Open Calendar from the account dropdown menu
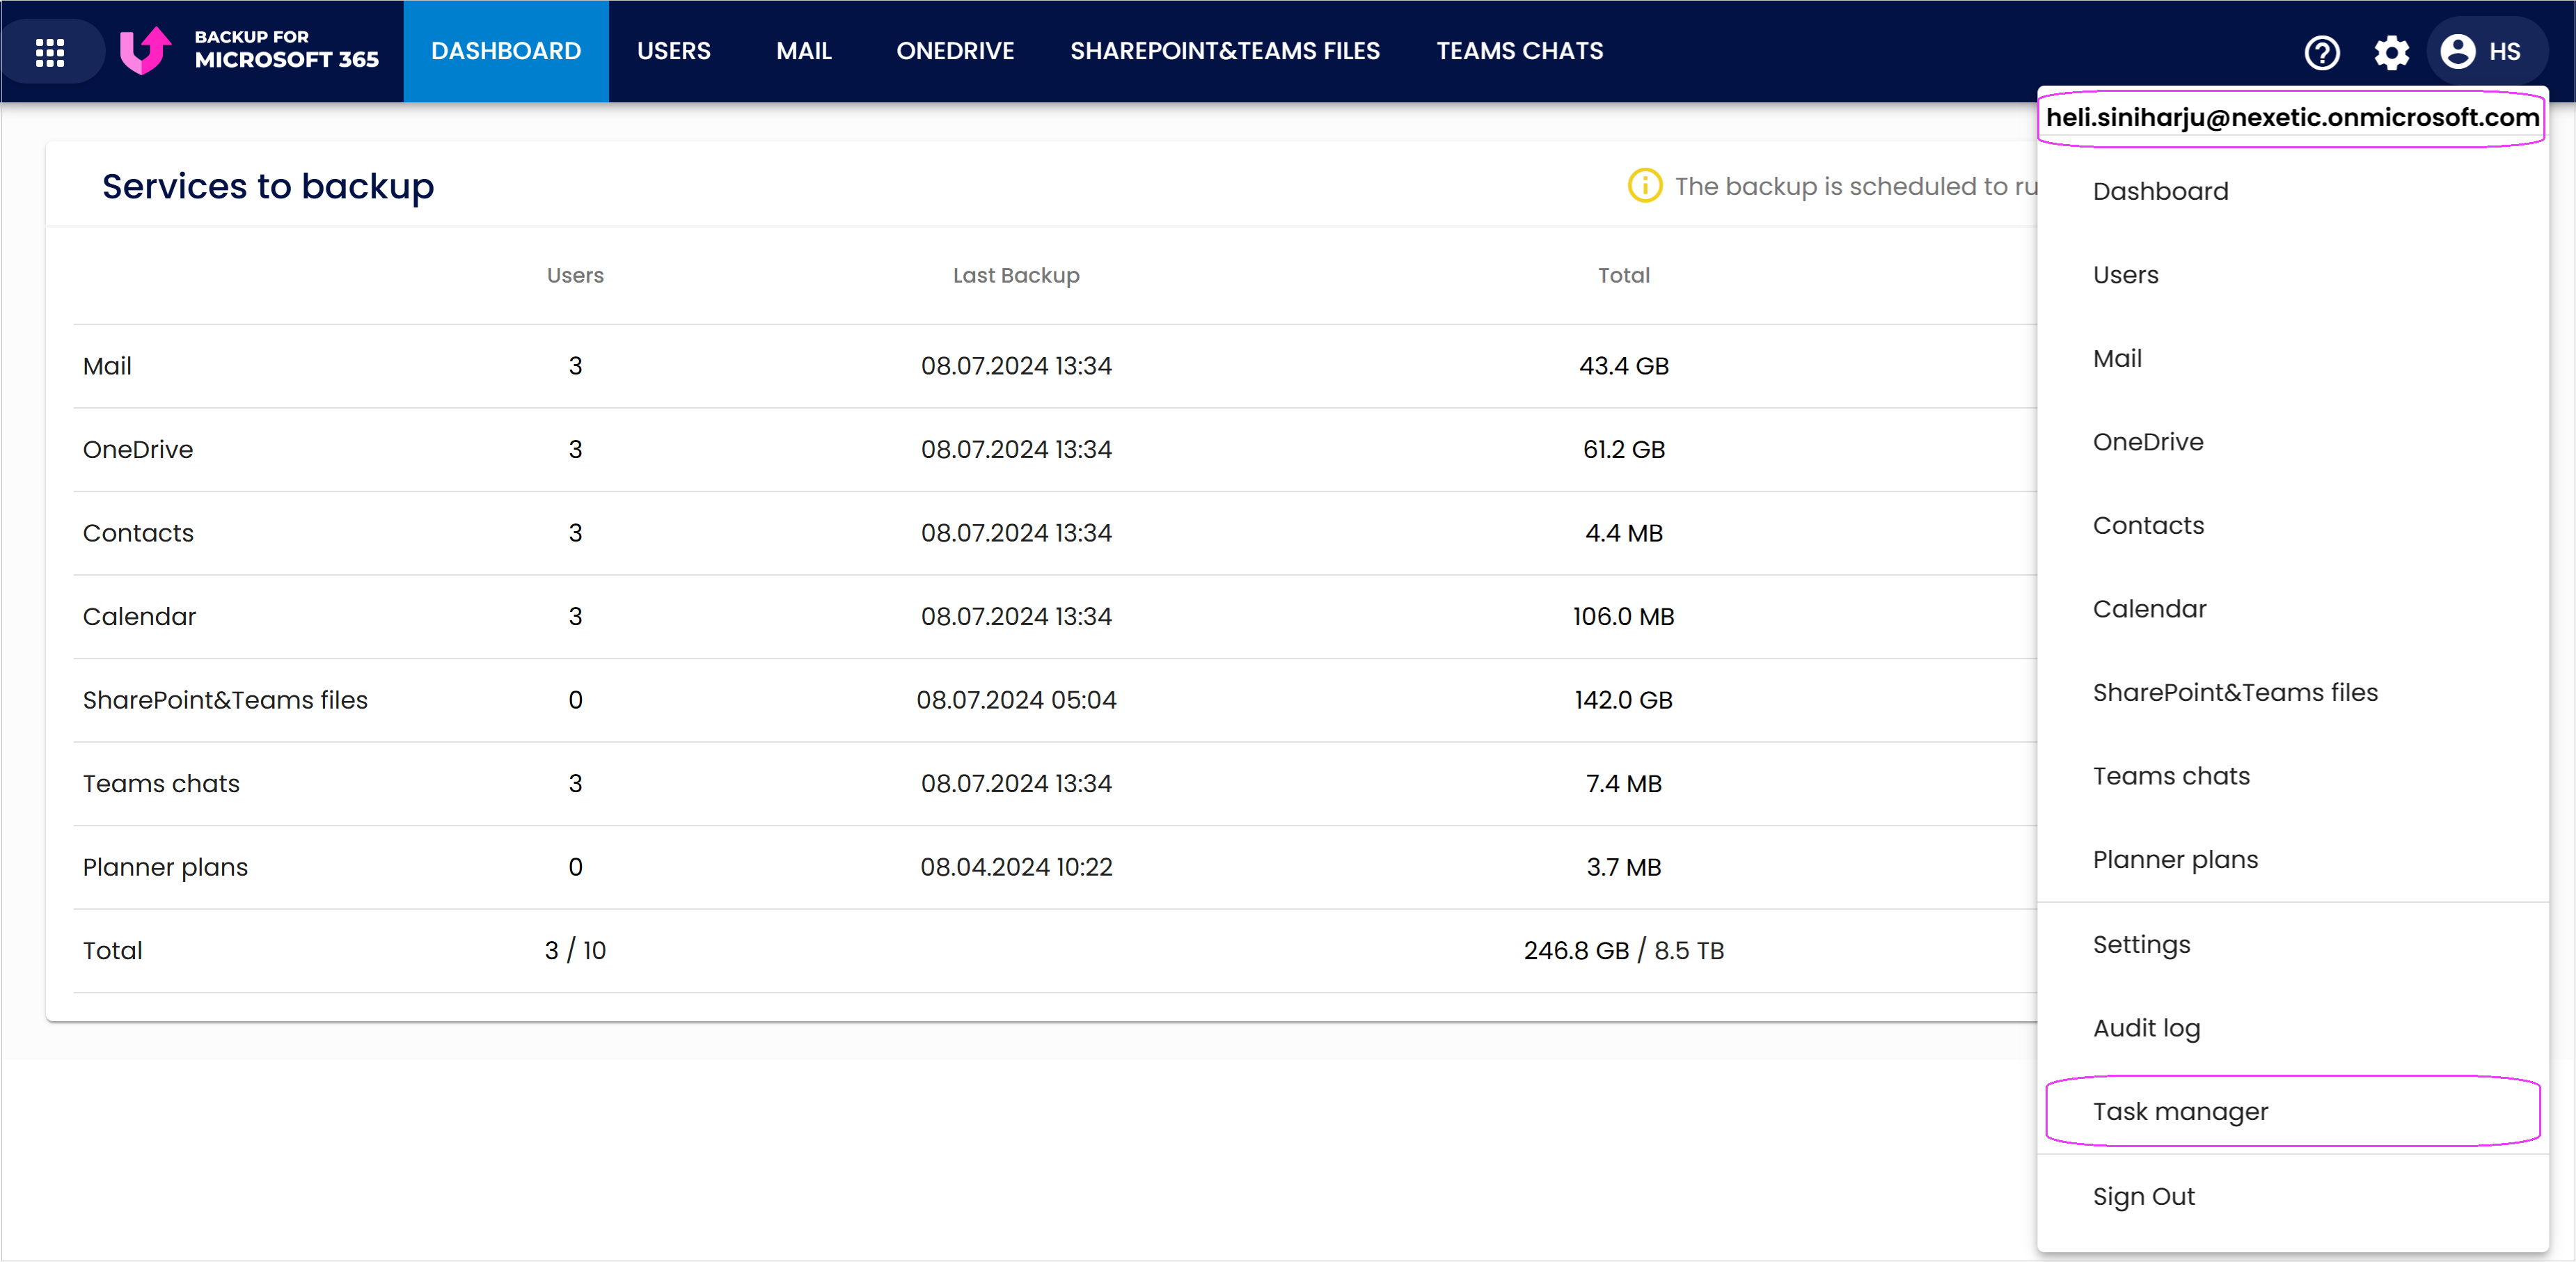The height and width of the screenshot is (1262, 2576). coord(2292,609)
